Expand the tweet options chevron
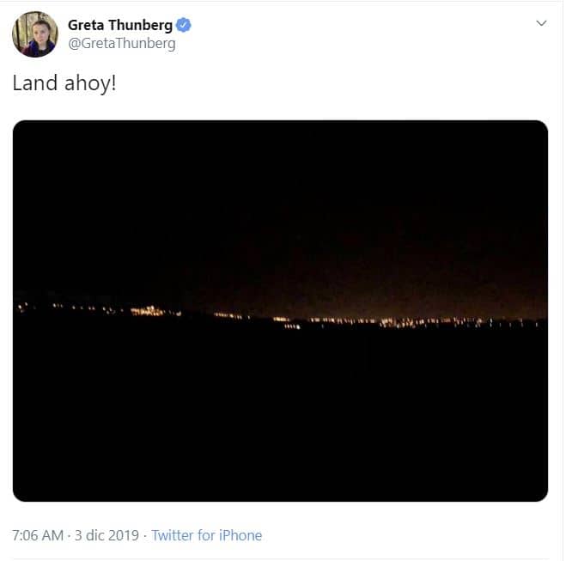Viewport: 566px width, 561px height. (541, 23)
